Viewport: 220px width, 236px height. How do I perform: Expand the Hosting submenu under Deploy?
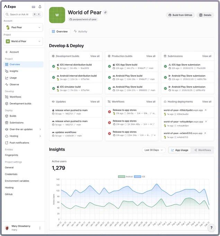[40, 136]
